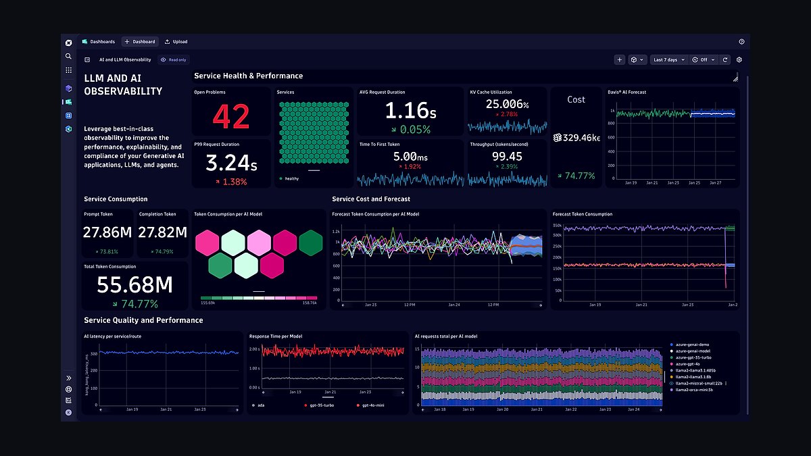Toggle azure-genai-model legend entry
Image resolution: width=811 pixels, height=456 pixels.
pyautogui.click(x=691, y=351)
